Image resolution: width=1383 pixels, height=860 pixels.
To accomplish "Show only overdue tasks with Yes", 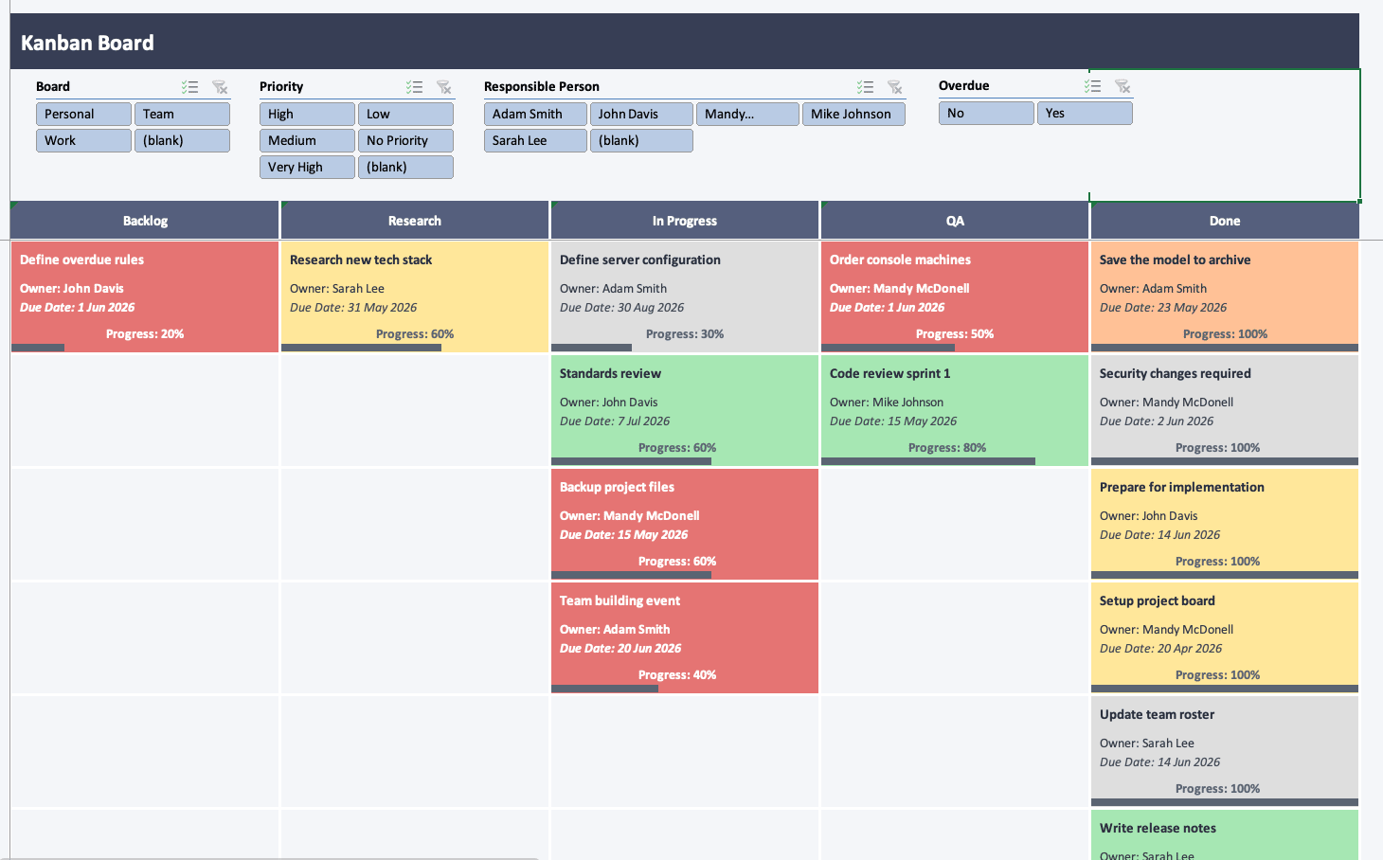I will click(1085, 113).
